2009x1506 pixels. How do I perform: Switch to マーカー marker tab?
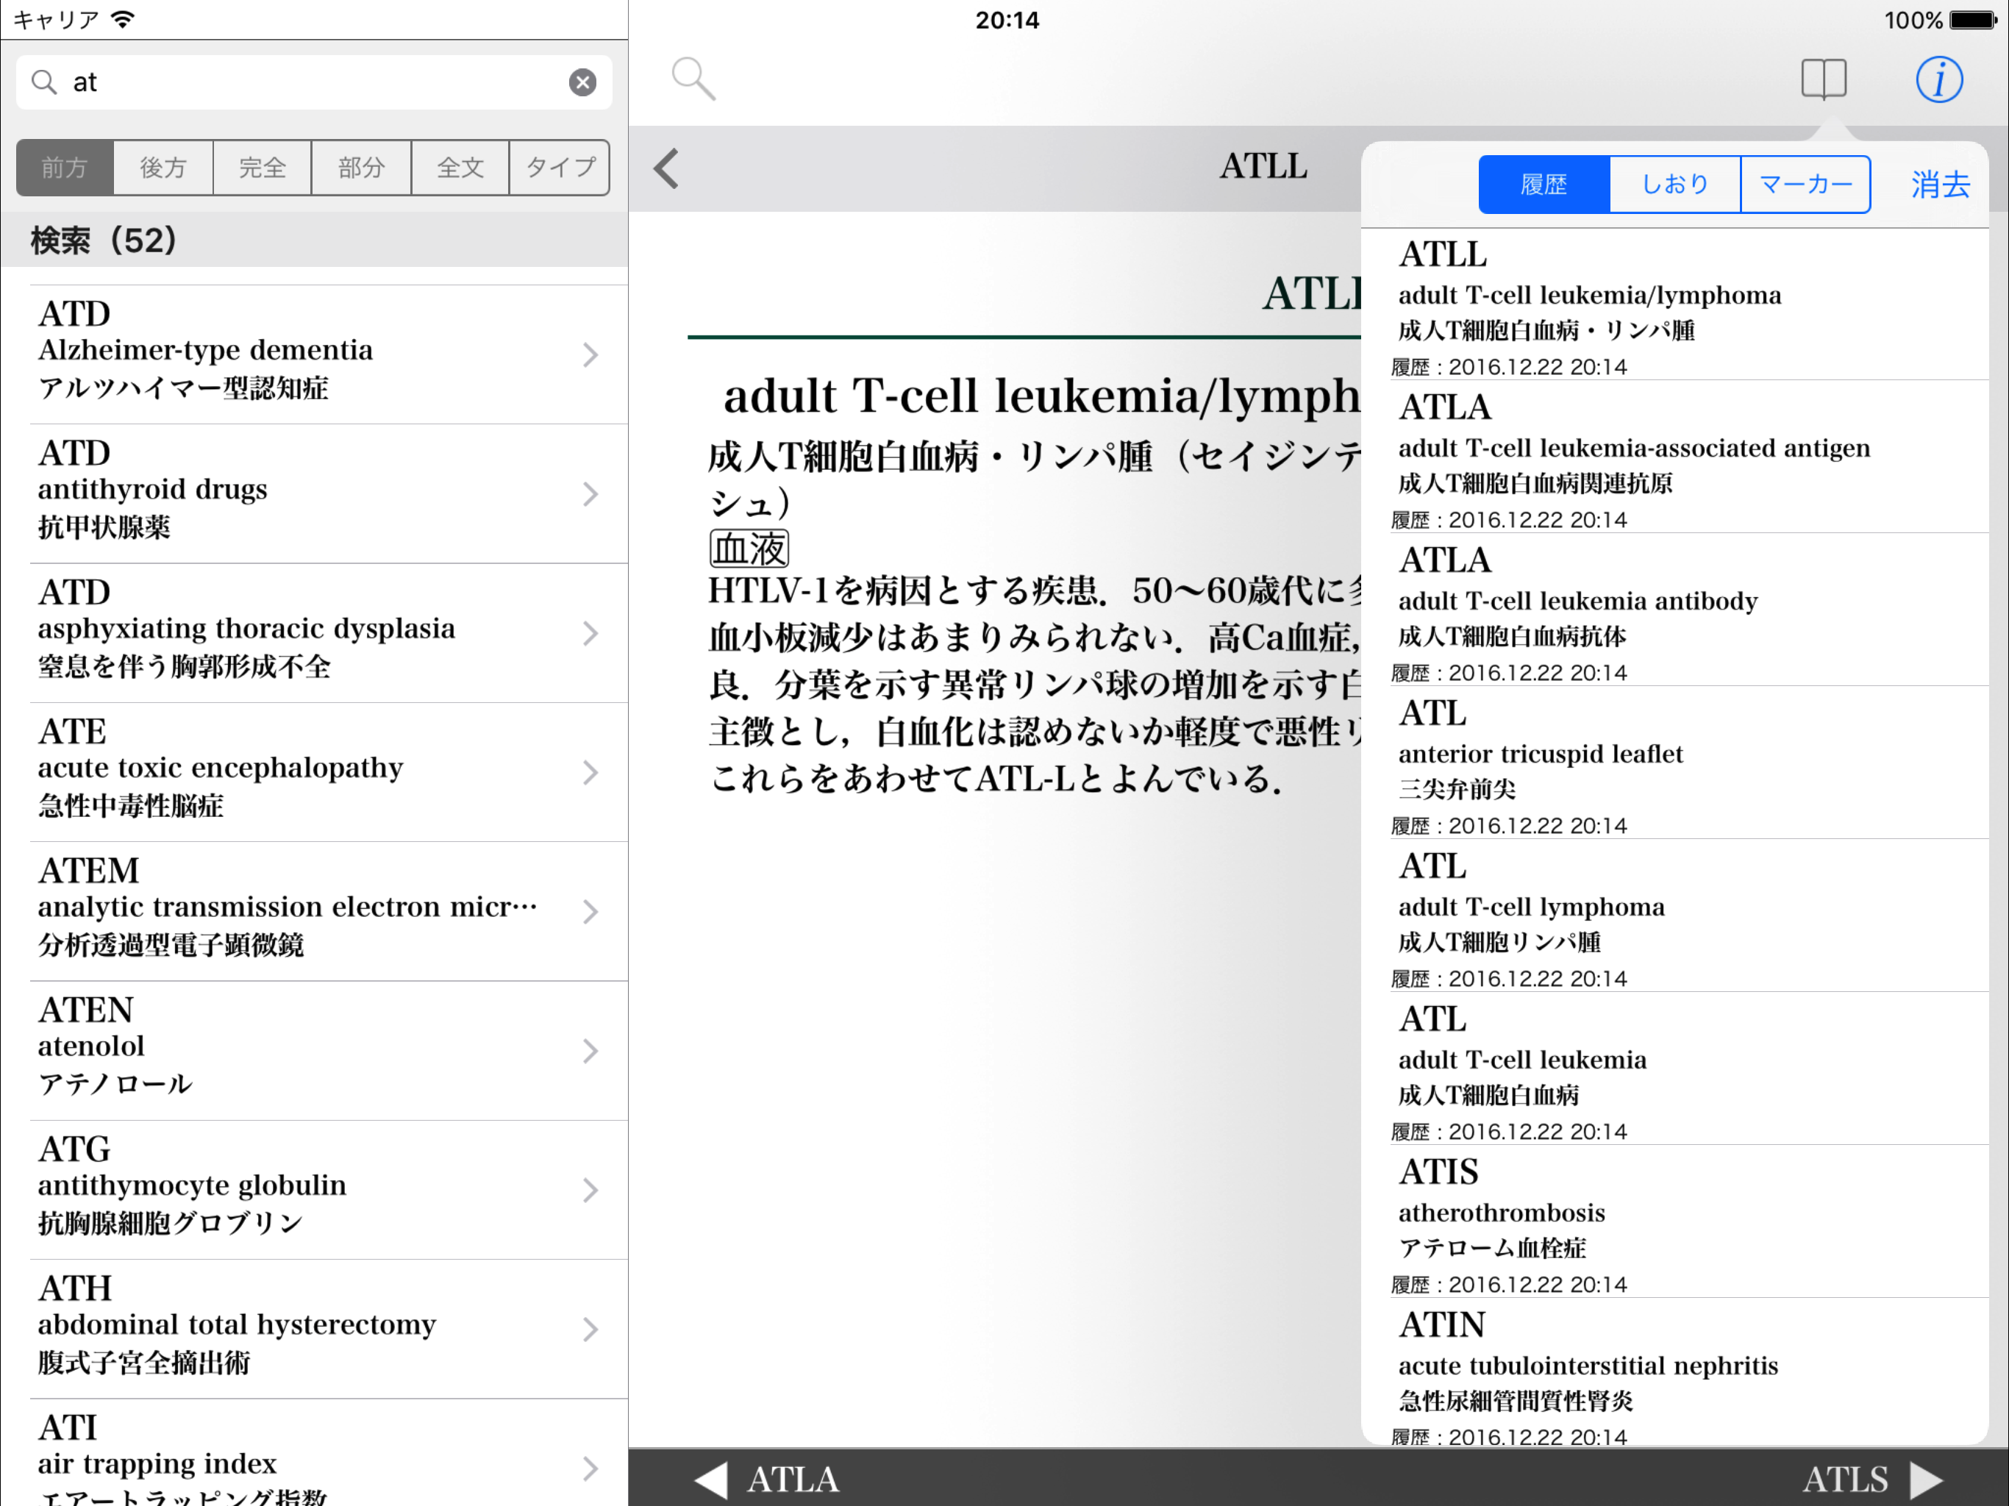point(1805,185)
